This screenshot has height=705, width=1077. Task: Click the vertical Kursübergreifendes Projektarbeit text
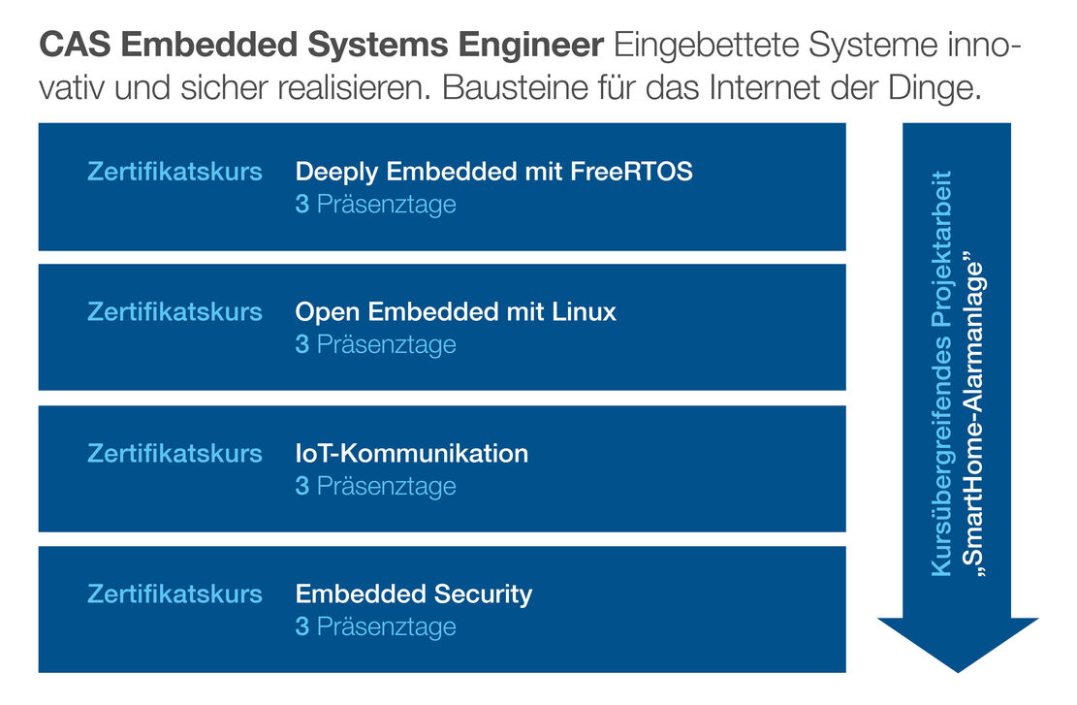point(941,373)
